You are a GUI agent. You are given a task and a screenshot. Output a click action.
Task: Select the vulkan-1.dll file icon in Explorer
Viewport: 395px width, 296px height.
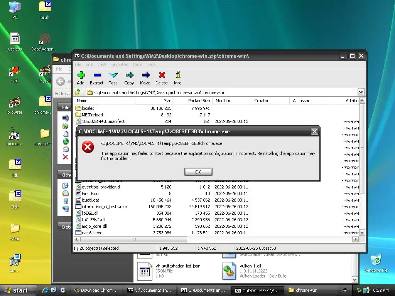[x=229, y=271]
